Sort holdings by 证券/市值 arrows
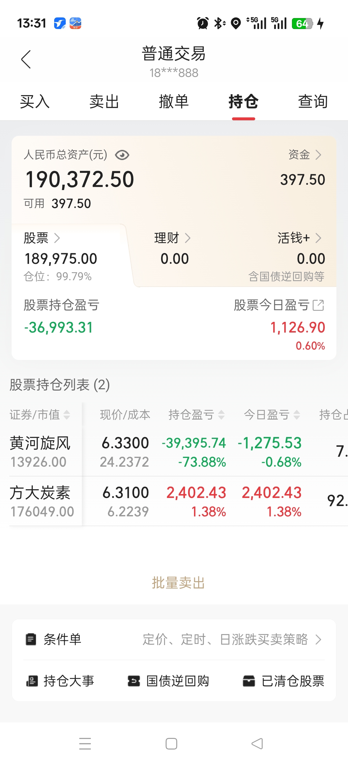Screen dimensions: 348x765 tap(67, 414)
